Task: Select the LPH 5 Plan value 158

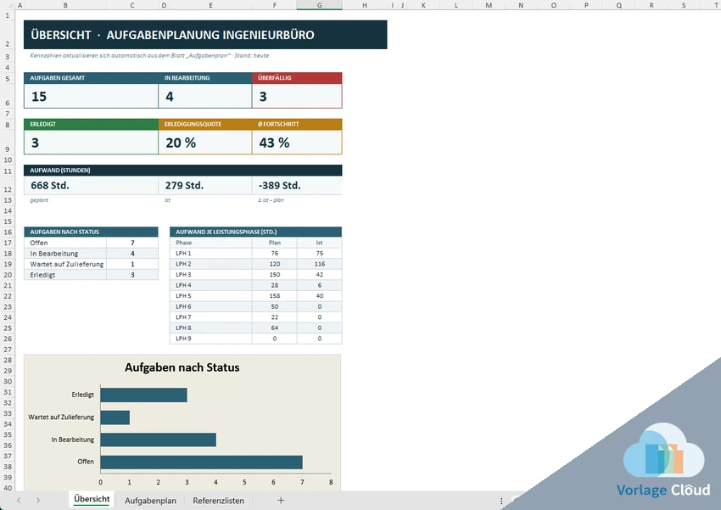Action: [x=275, y=295]
